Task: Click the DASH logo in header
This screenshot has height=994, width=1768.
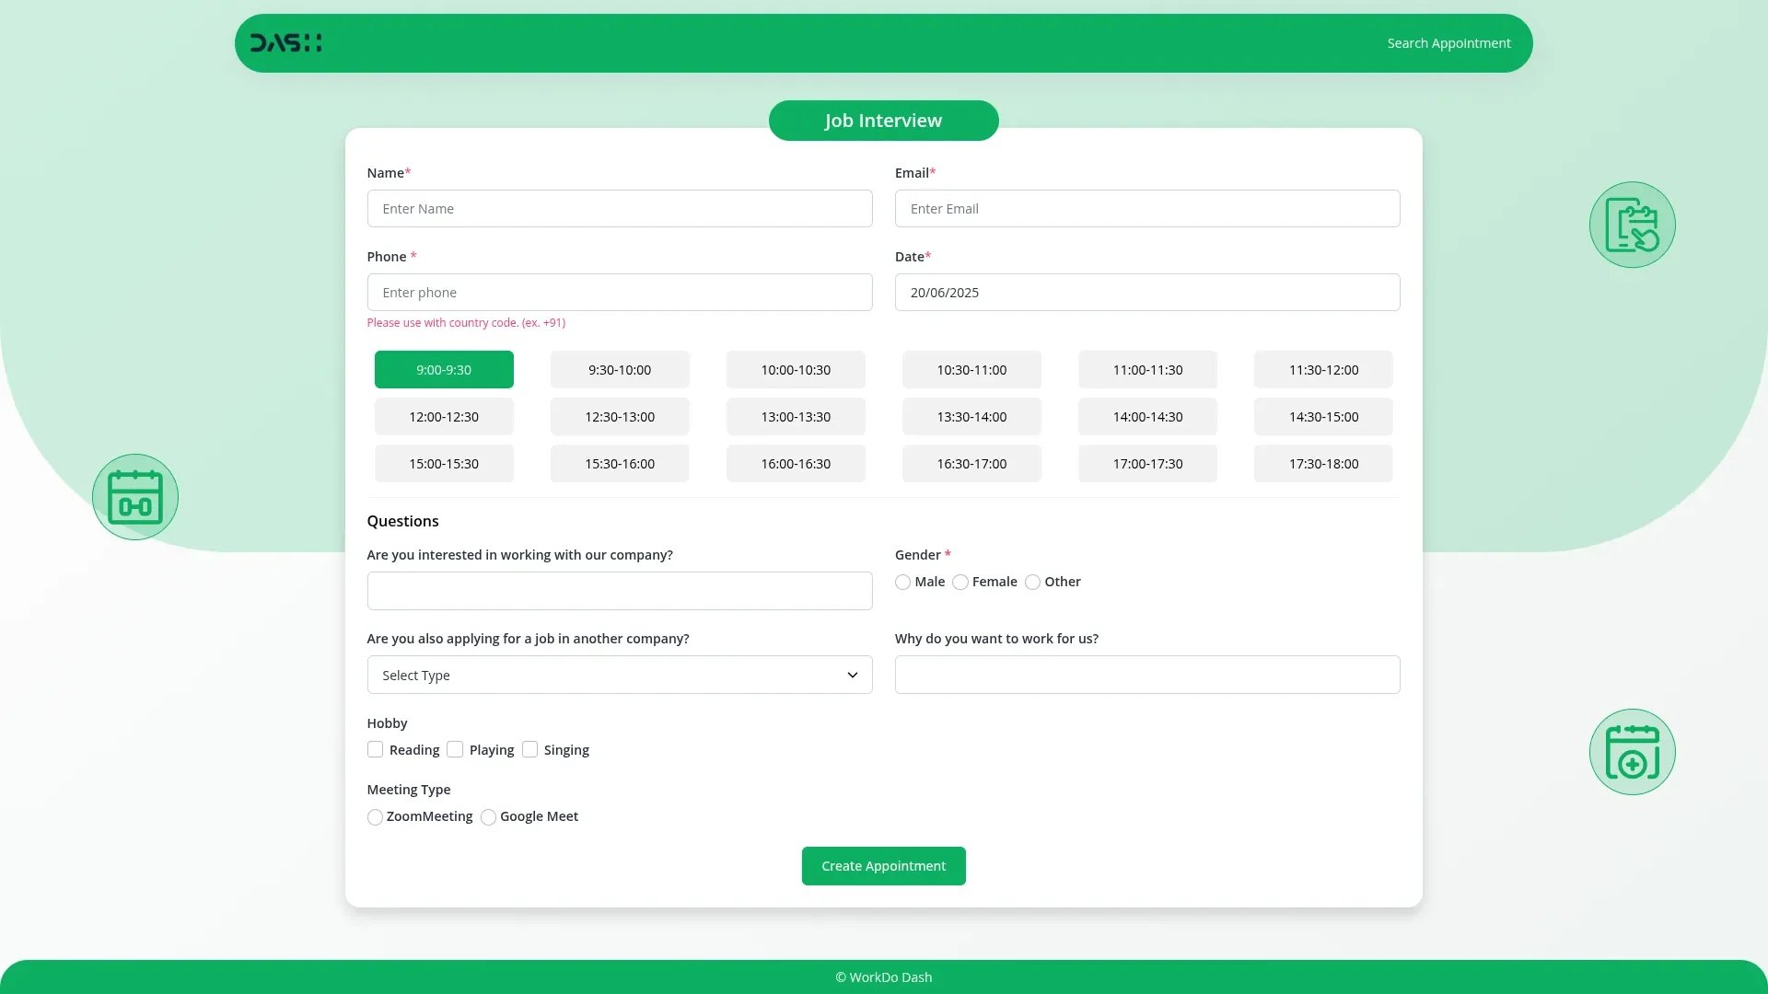Action: coord(285,43)
